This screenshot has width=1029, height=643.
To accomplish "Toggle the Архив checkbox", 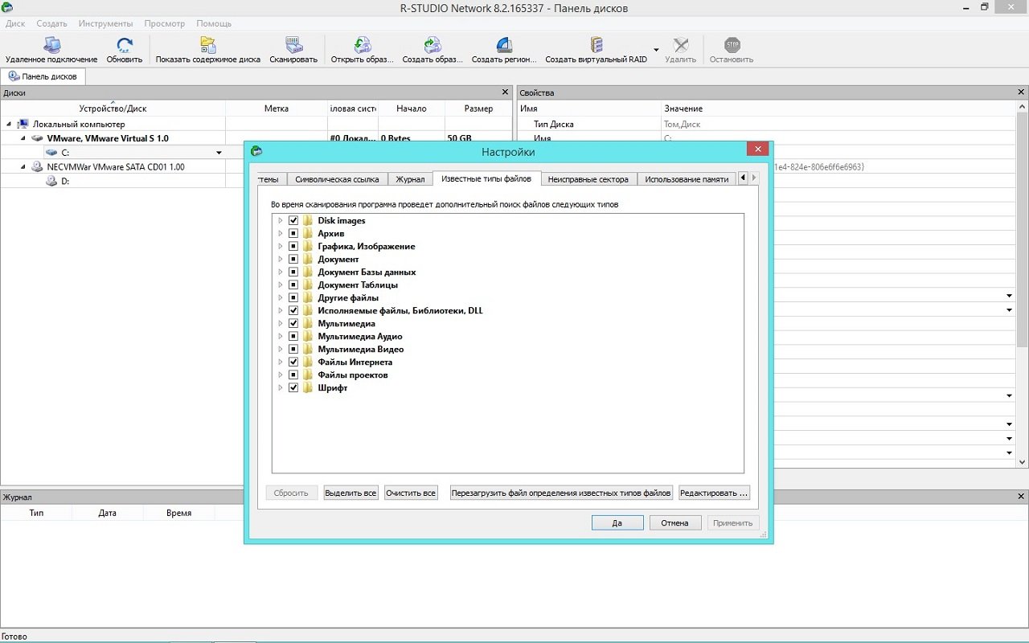I will [x=293, y=234].
